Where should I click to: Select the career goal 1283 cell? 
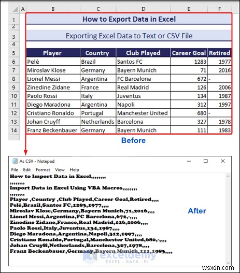[189, 62]
